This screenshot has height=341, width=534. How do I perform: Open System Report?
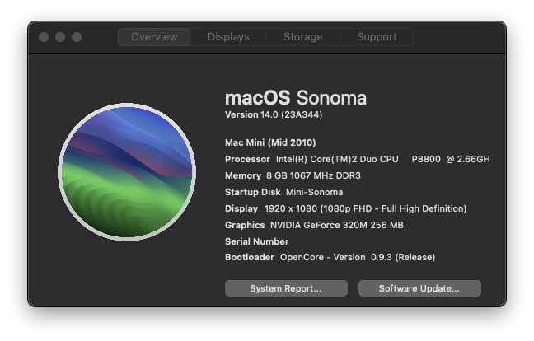pos(286,288)
